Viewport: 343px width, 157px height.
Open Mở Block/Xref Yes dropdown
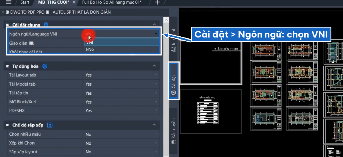[x=121, y=102]
